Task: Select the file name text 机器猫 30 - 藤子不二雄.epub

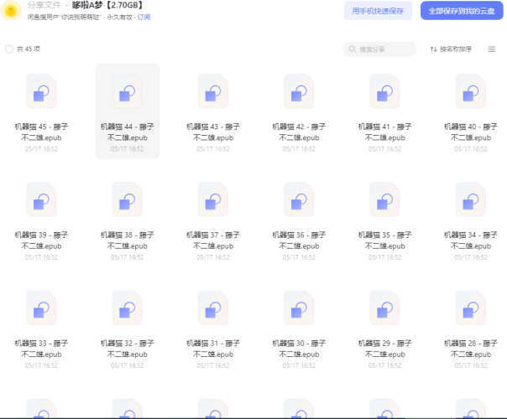Action: (x=299, y=349)
